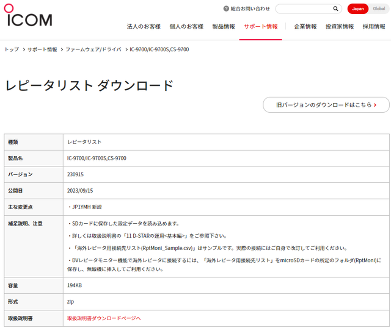Select version value 230915
Image resolution: width=391 pixels, height=328 pixels.
click(x=75, y=174)
